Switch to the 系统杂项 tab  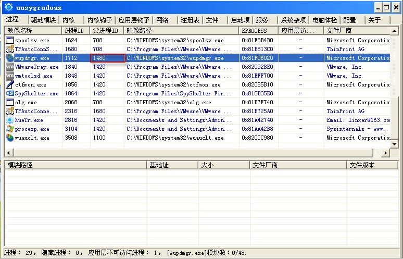[293, 20]
